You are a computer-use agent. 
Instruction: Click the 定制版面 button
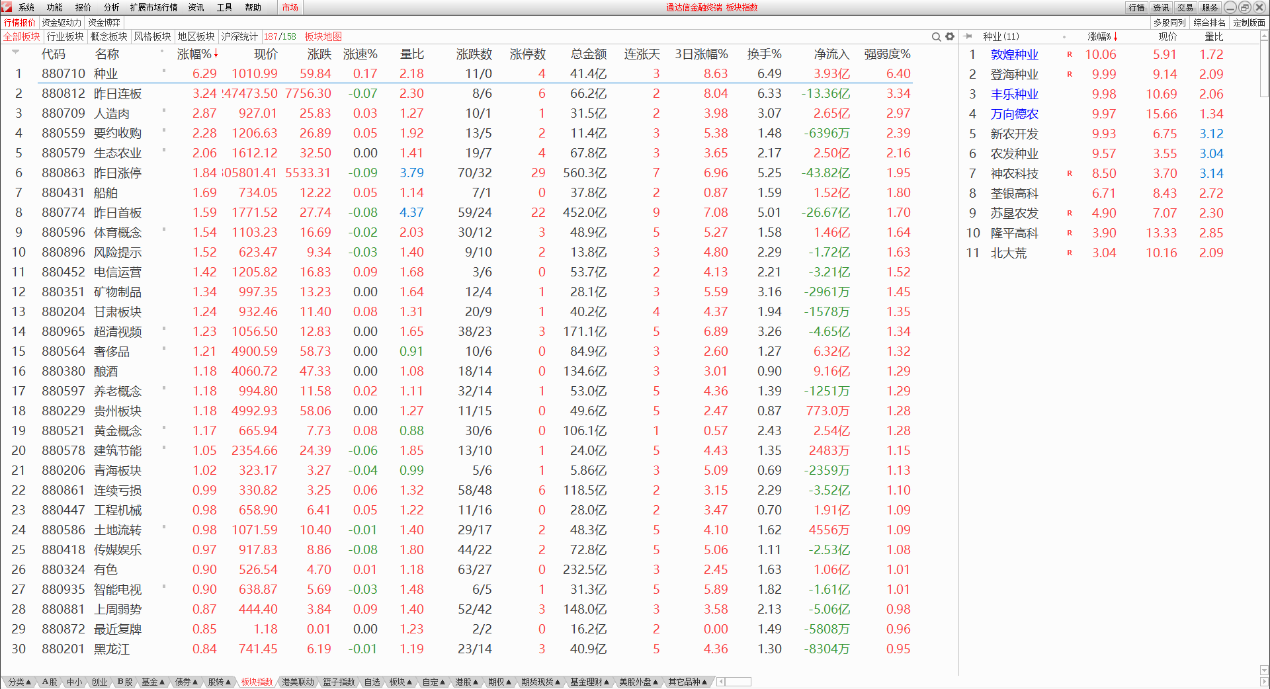point(1249,22)
